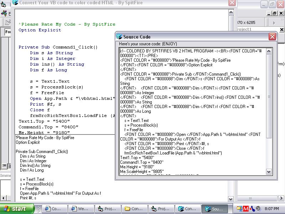Image resolution: width=285 pixels, height=214 pixels.
Task: Switch to the 'We...' Internet Explorer taskbar button
Action: click(82, 209)
